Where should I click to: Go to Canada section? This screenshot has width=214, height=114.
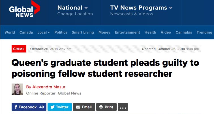click(26, 32)
